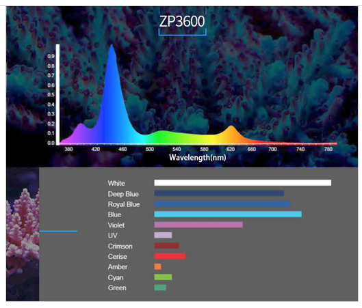Click the UV color swatch bar

pyautogui.click(x=163, y=235)
